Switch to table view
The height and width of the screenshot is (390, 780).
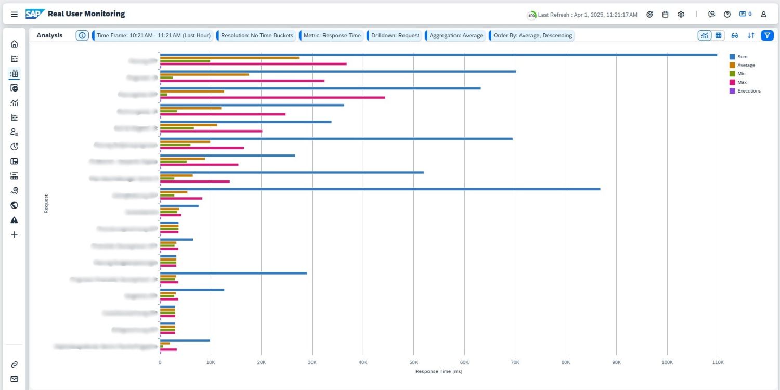pyautogui.click(x=718, y=35)
